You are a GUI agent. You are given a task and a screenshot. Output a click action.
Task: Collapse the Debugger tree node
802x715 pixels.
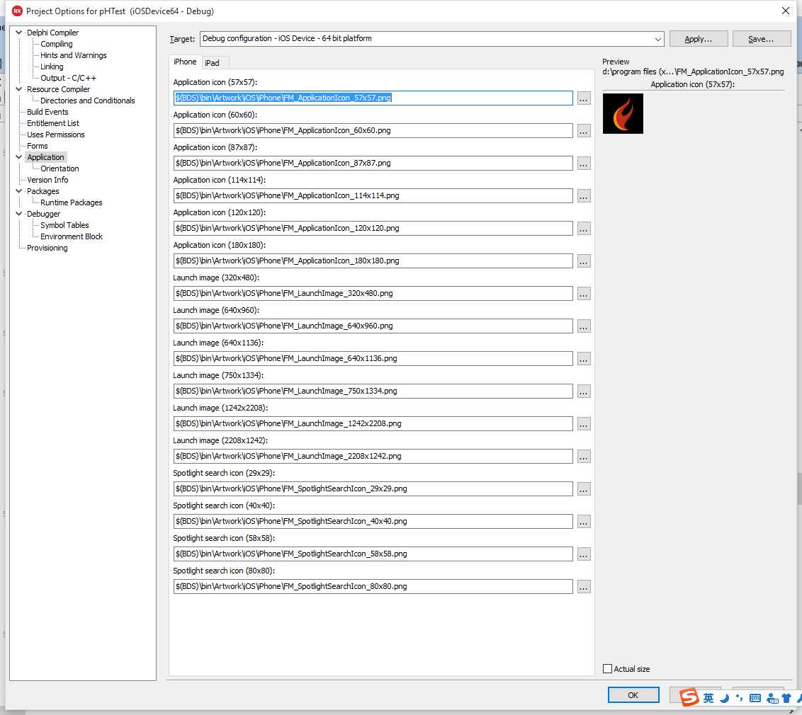coord(19,214)
